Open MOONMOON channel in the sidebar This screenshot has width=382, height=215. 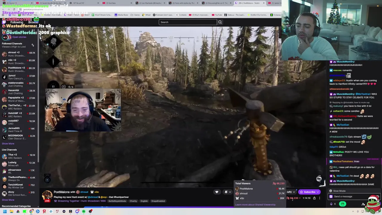[19, 137]
